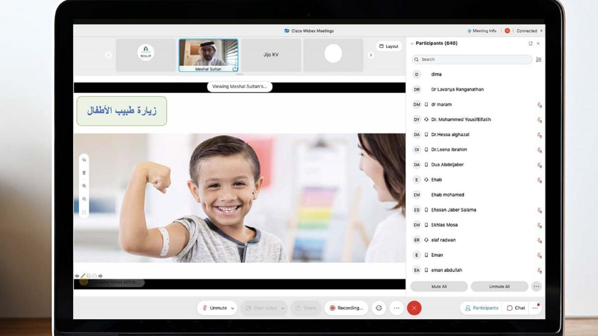Click the Recording progress indicator

coord(346,308)
